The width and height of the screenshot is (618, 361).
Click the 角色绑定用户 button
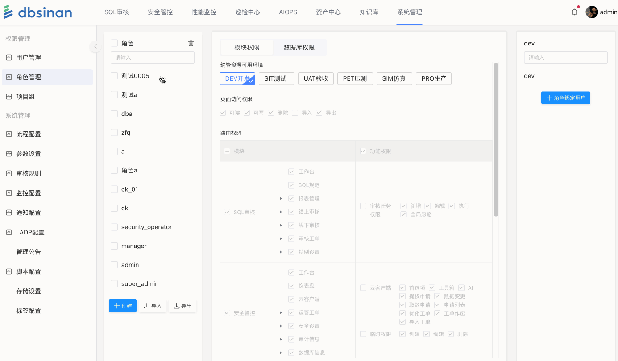(565, 98)
